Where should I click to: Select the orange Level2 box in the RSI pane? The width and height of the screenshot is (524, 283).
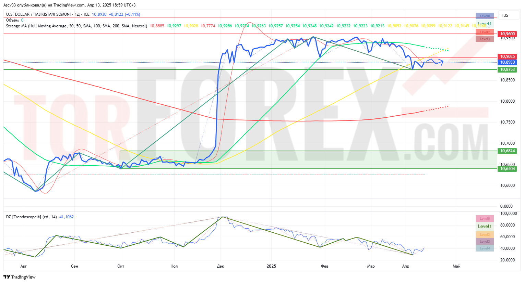click(485, 234)
